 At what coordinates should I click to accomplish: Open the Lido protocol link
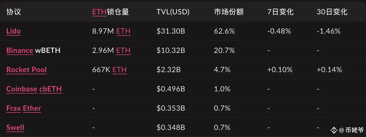pos(13,31)
